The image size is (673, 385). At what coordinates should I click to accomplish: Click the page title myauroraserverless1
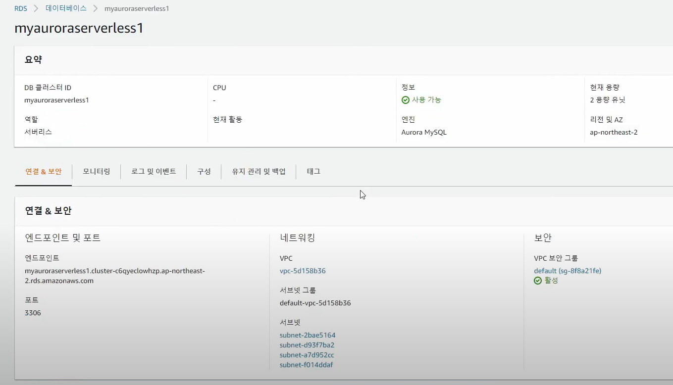[x=79, y=28]
